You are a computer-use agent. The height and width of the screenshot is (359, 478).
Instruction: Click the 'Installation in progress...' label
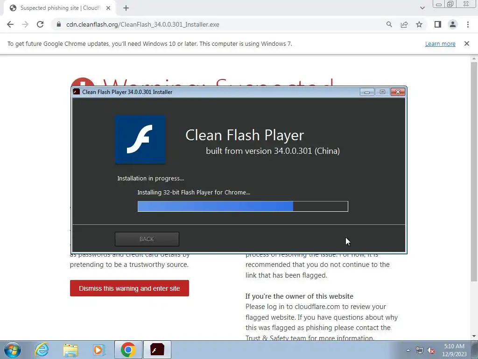[151, 178]
